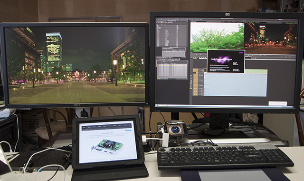The image size is (304, 181).
Task: Click the taskbar notification balloon at the bottom right
Action: [277, 103]
